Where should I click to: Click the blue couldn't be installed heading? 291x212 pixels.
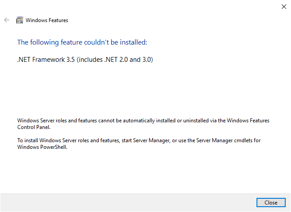click(82, 42)
